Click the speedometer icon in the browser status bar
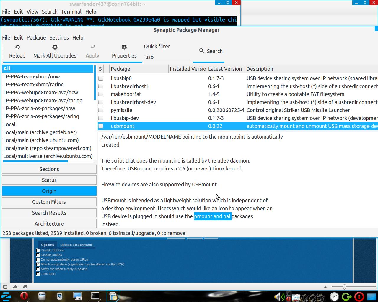378x302 pixels. tap(25, 287)
